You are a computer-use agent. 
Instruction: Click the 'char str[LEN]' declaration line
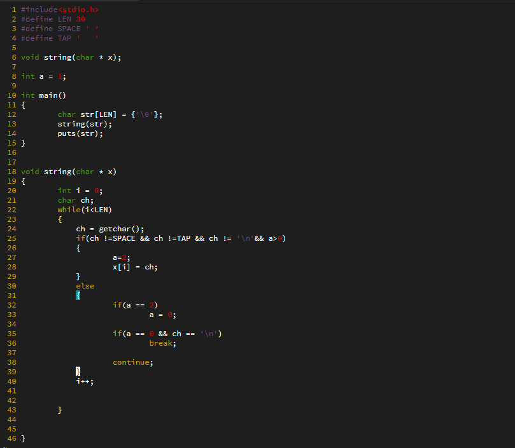click(x=110, y=114)
